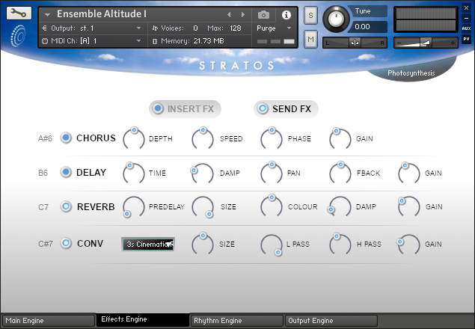Go to next instrument preset arrow

click(242, 14)
